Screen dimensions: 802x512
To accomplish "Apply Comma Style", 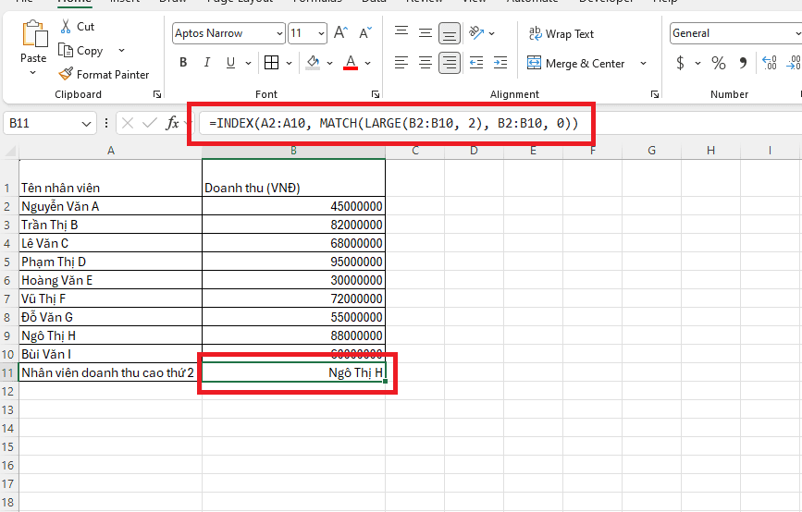I will (743, 63).
